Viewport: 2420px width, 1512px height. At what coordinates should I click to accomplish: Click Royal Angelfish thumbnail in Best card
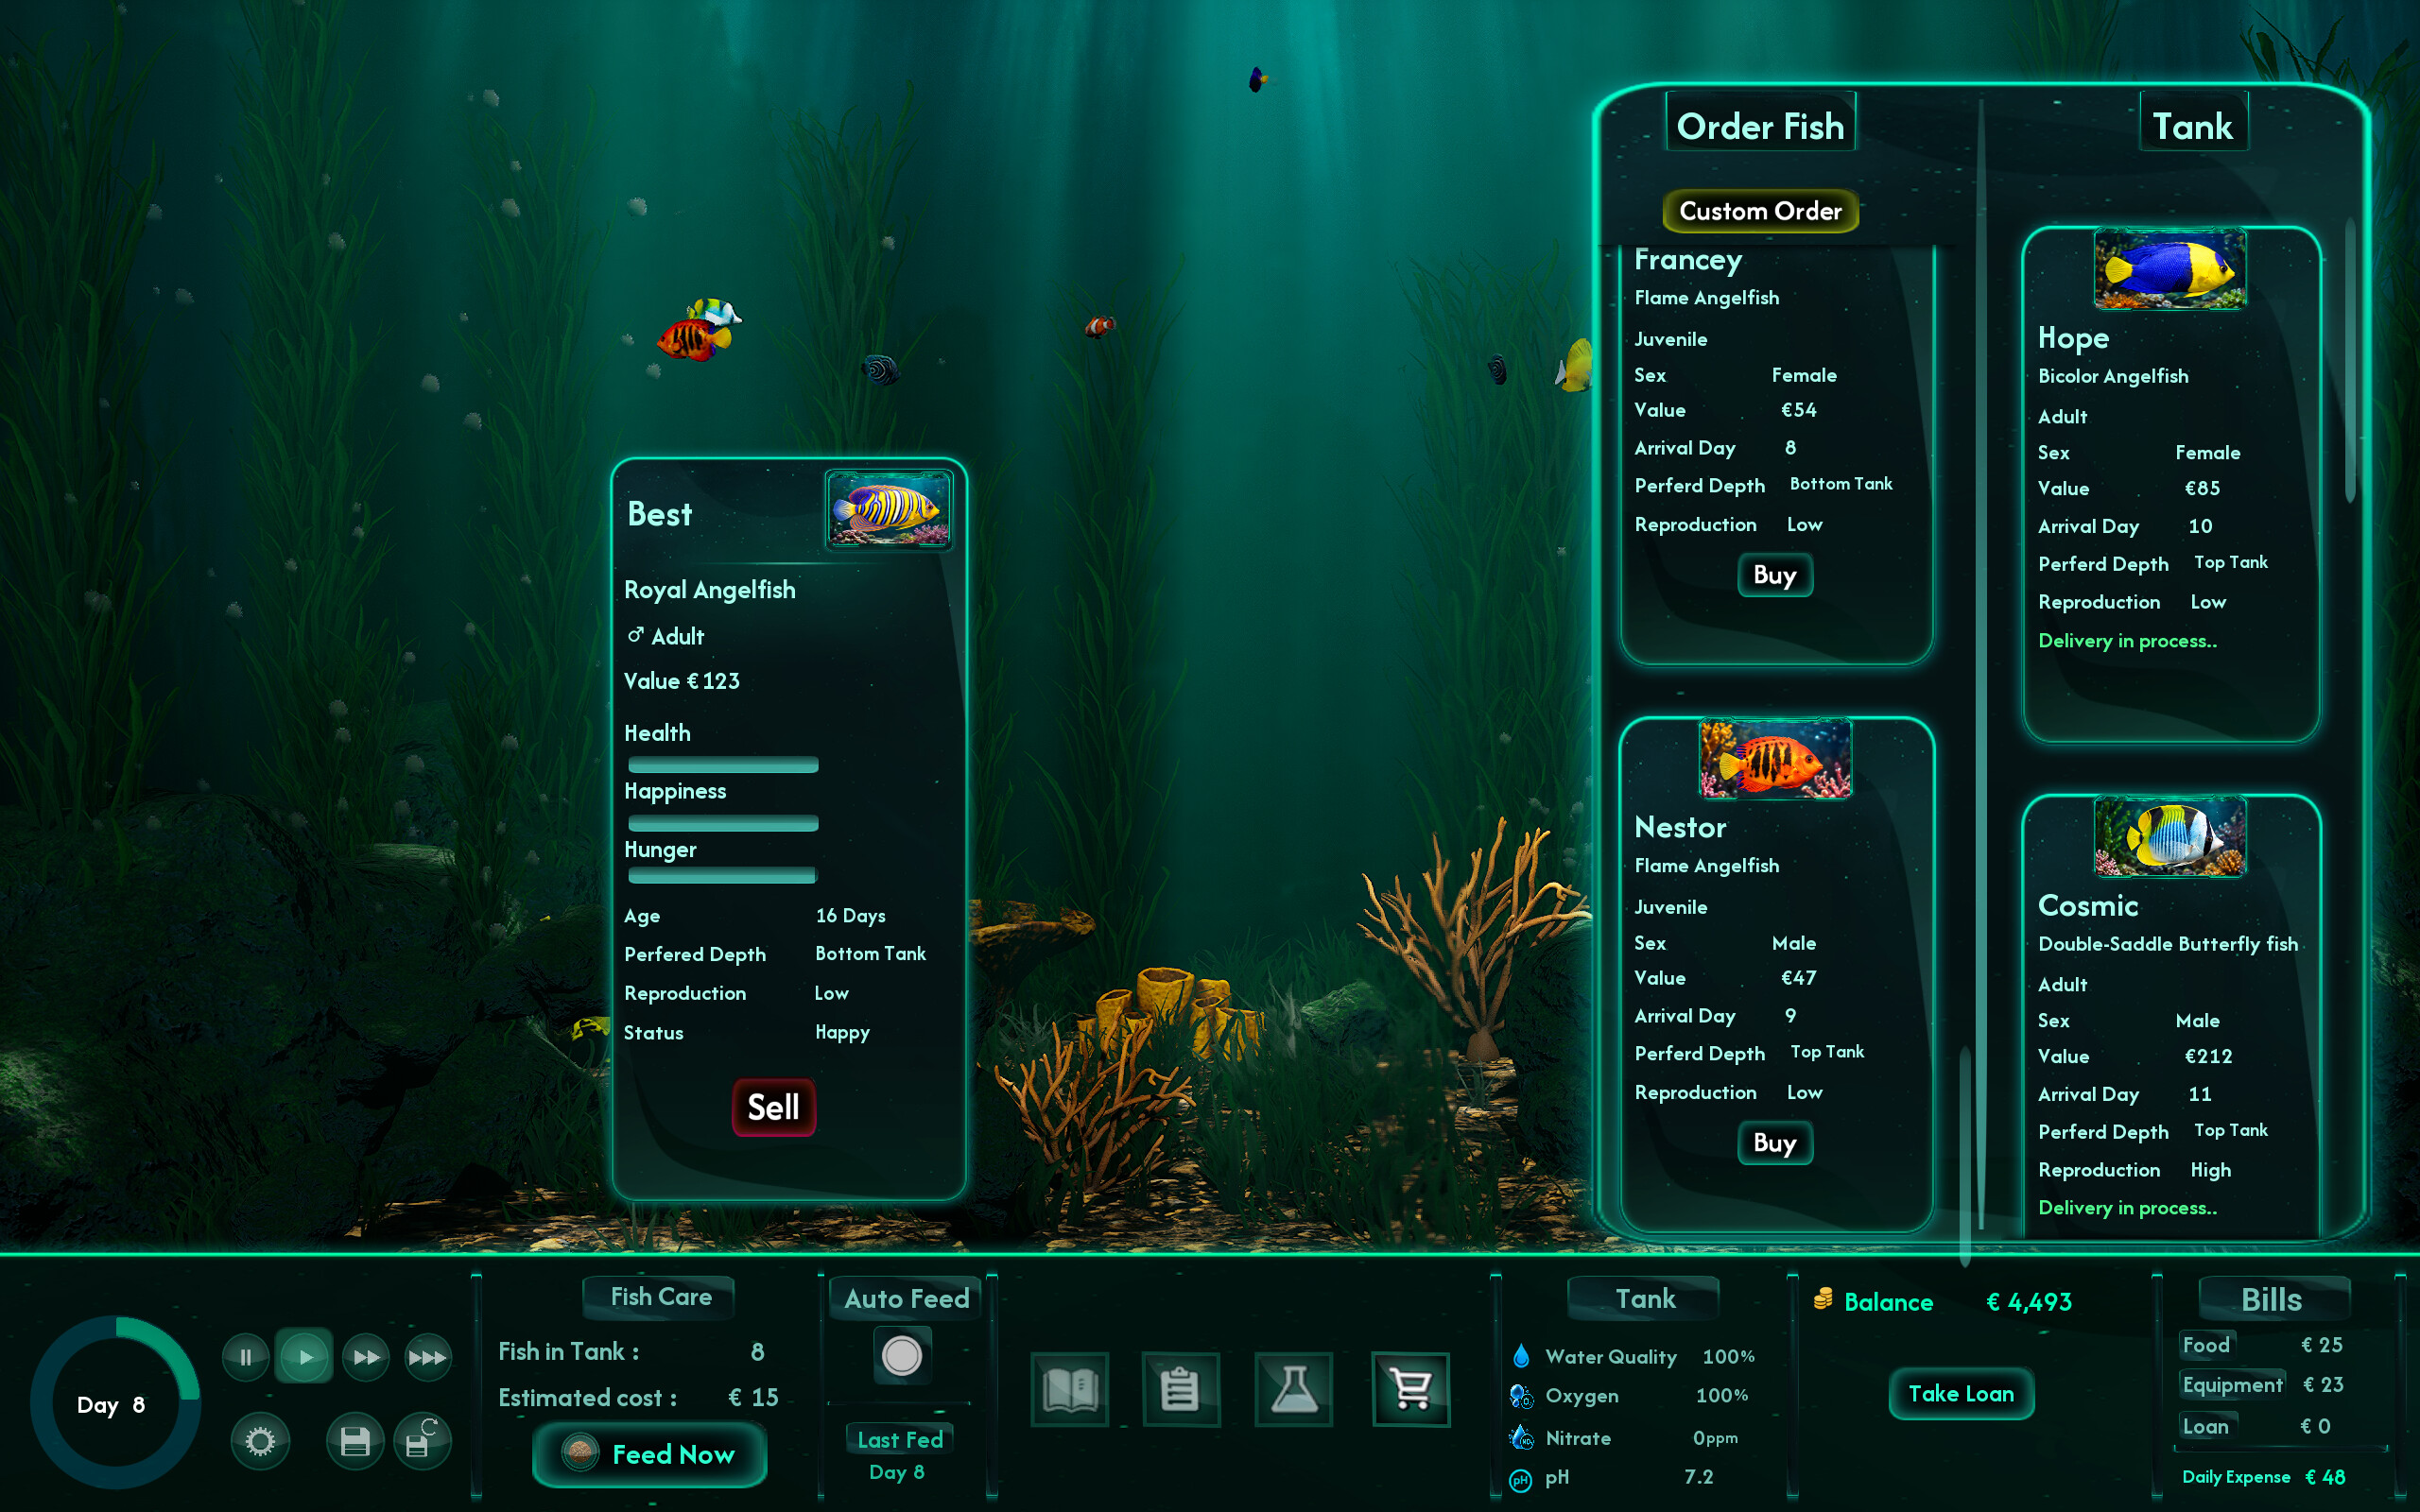(x=888, y=509)
